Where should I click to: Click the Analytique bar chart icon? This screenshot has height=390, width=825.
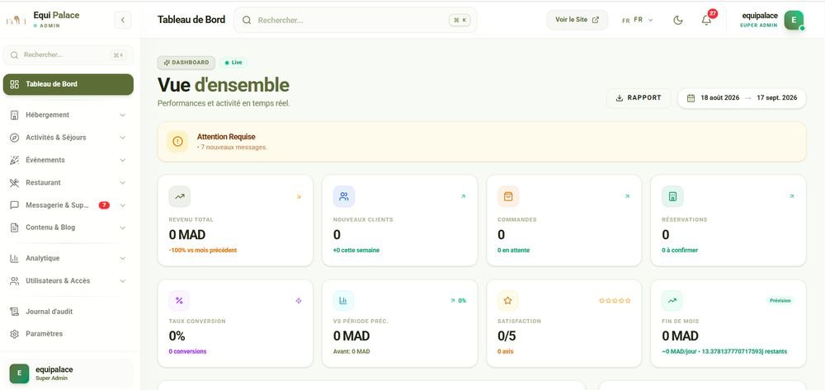click(x=15, y=259)
